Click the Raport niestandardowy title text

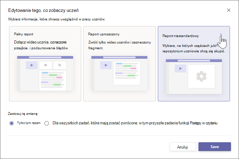(x=181, y=36)
